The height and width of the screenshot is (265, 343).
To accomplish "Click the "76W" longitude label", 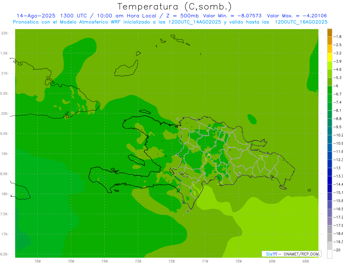I will coord(37,261).
